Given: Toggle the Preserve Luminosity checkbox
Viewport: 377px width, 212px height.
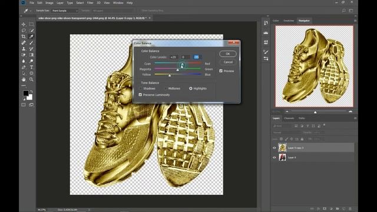Looking at the screenshot, I should 140,95.
